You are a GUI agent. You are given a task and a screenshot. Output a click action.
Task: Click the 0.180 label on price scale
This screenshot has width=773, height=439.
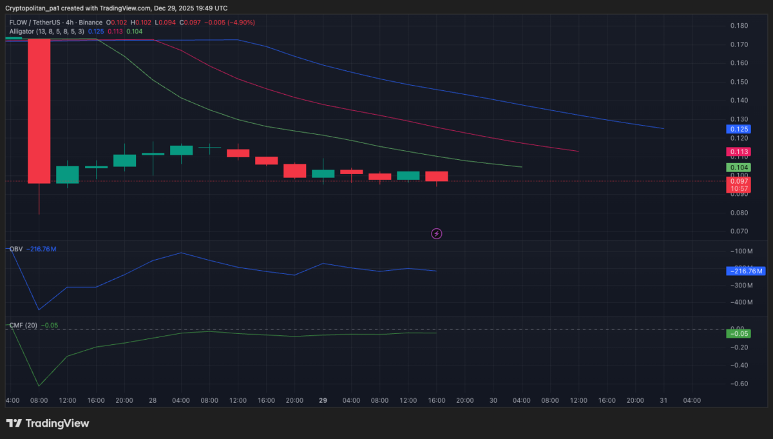(x=738, y=26)
